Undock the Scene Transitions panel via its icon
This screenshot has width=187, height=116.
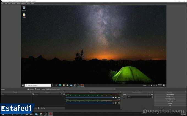(152, 92)
